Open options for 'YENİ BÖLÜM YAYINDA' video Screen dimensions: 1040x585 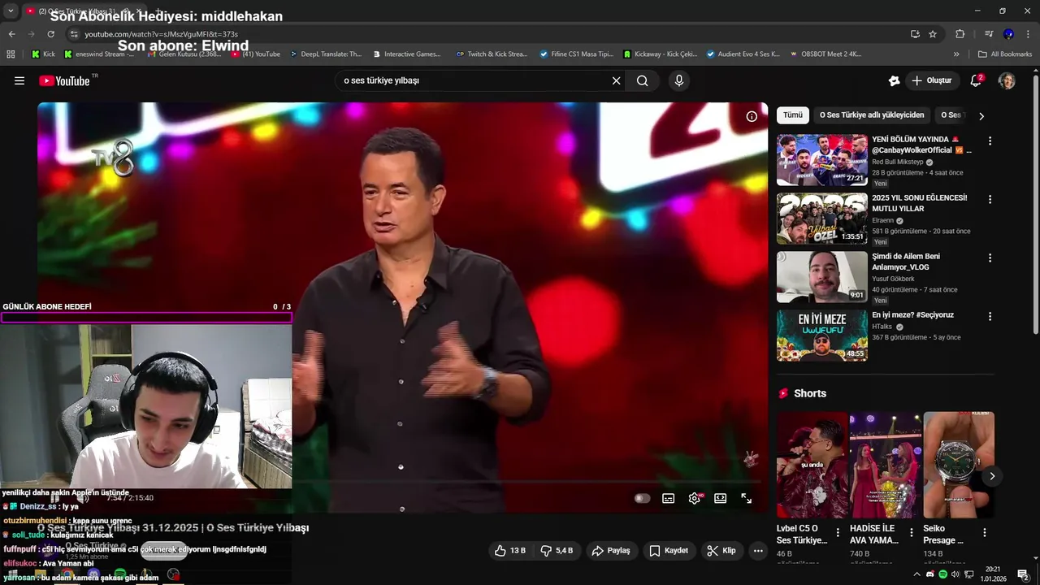point(990,141)
